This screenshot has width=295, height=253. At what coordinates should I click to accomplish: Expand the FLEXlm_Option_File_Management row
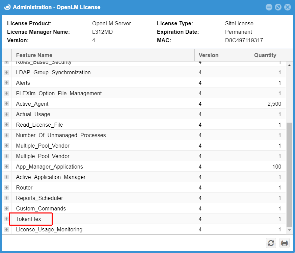tap(7, 93)
